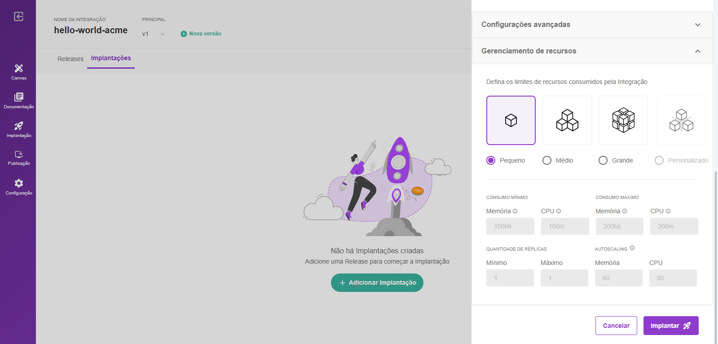Choose the Grande radio option

point(603,160)
